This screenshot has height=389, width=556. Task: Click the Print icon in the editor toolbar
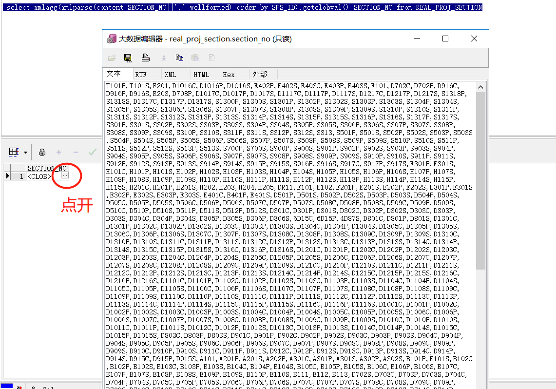(x=145, y=57)
